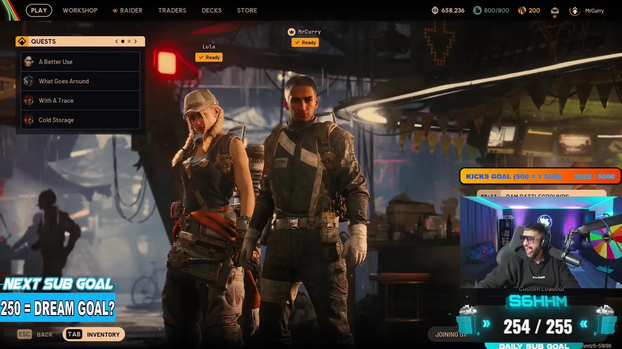
Task: Open the RAIDER tab
Action: 127,10
